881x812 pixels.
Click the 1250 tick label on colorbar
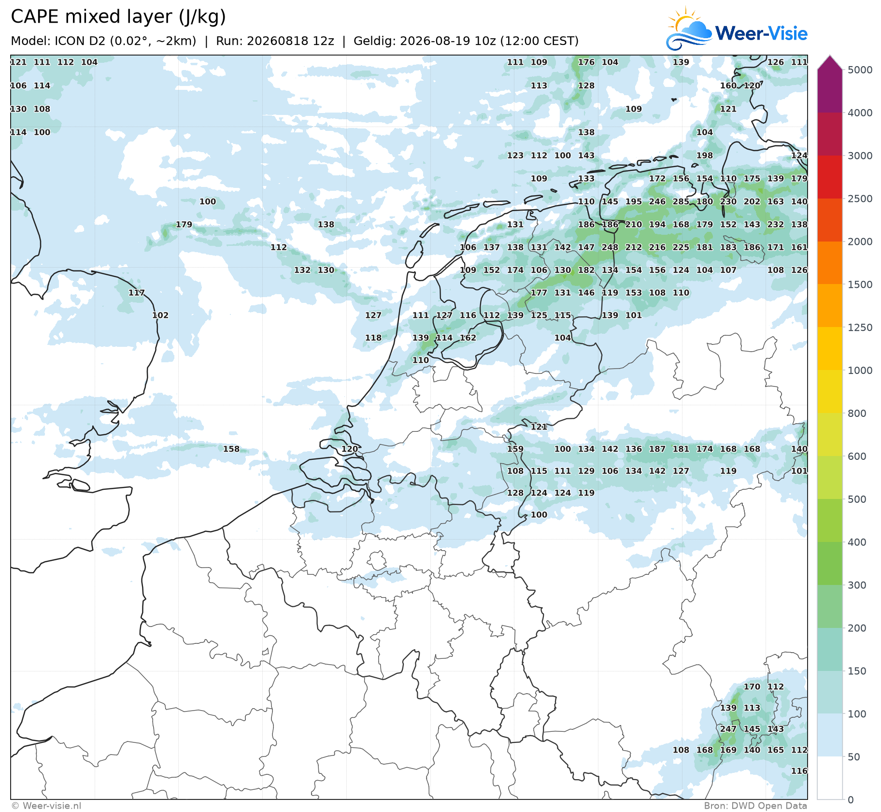pos(860,328)
